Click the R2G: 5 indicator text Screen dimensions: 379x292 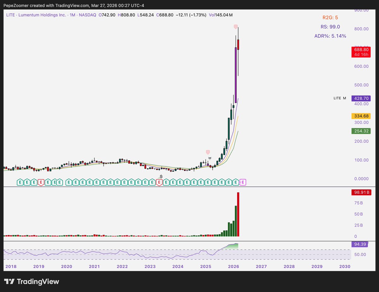point(330,17)
